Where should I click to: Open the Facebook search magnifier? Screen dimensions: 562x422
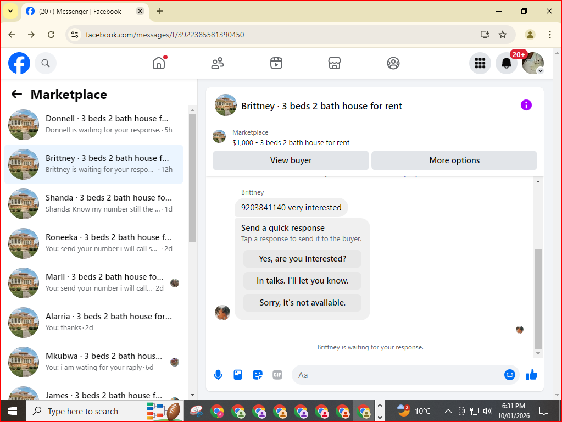[x=46, y=63]
